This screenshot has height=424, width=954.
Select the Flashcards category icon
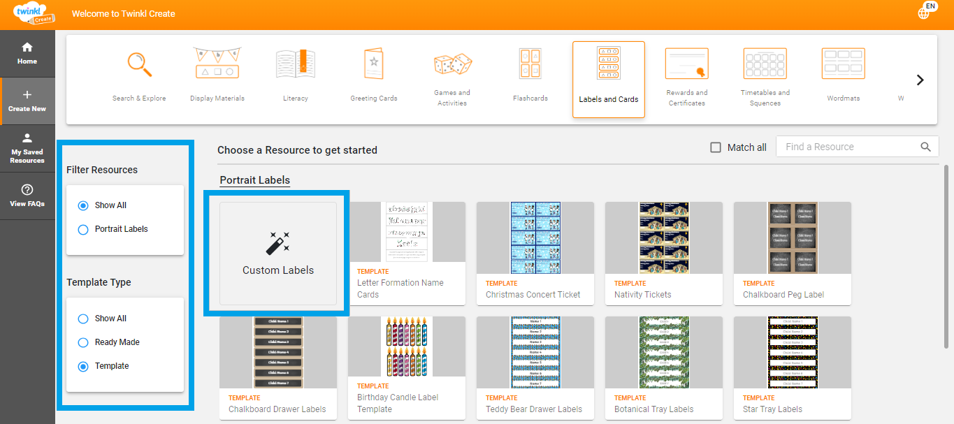[x=530, y=64]
